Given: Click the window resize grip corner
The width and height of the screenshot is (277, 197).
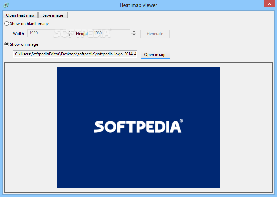Looking at the screenshot, I should 272,193.
